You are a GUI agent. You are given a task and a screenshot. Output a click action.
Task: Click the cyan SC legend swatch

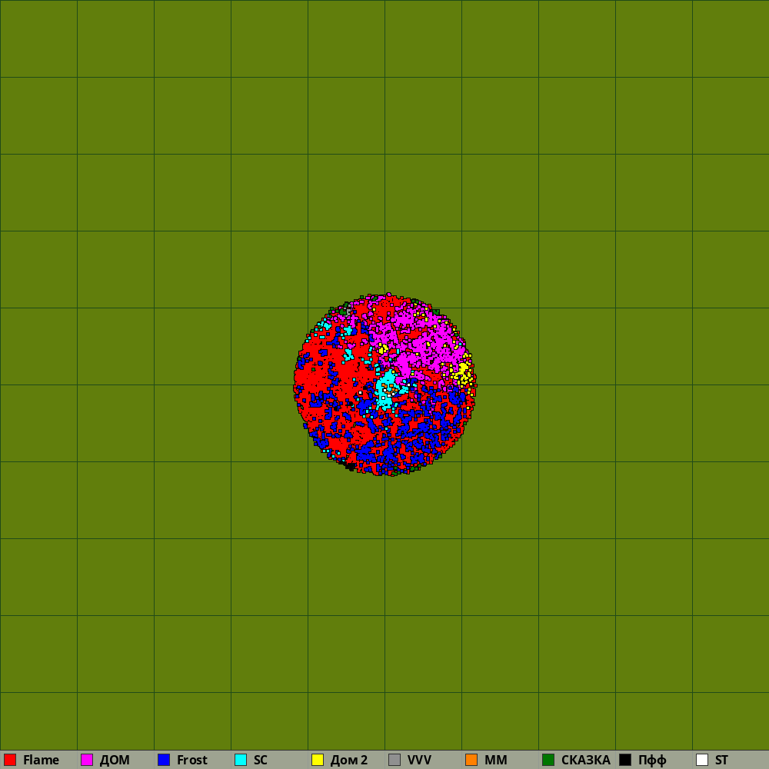point(241,760)
